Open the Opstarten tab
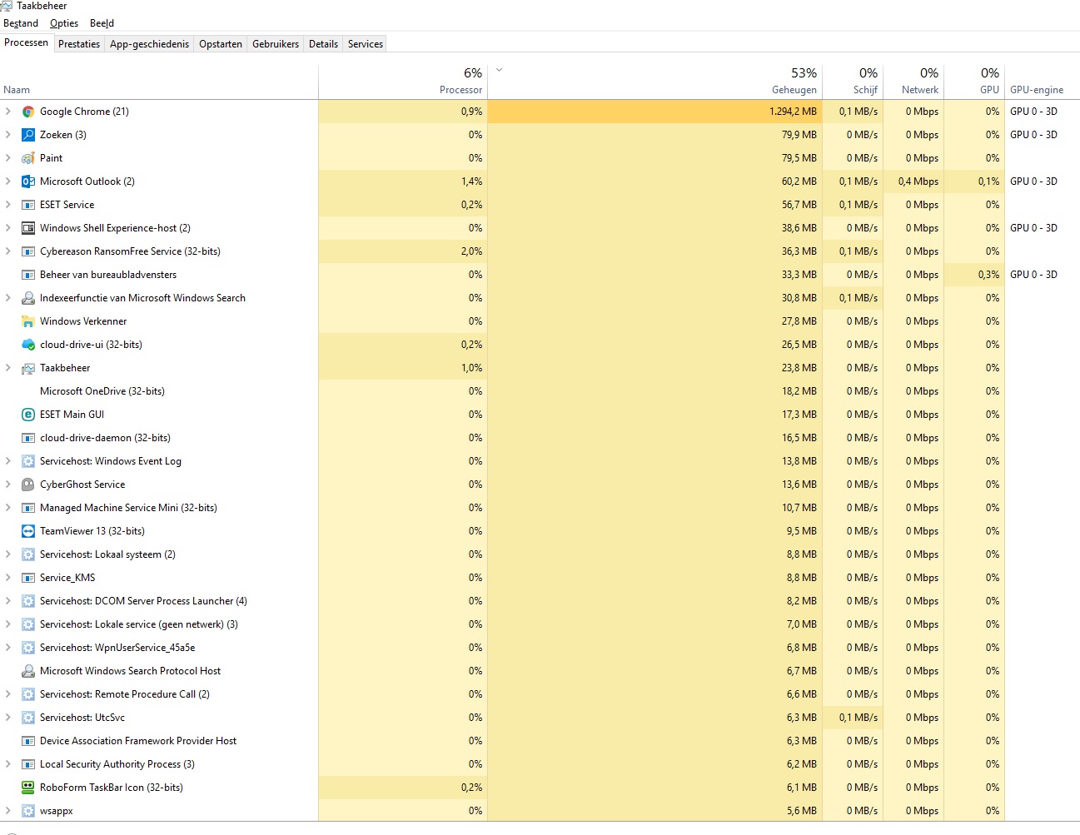Image resolution: width=1080 pixels, height=835 pixels. (221, 44)
